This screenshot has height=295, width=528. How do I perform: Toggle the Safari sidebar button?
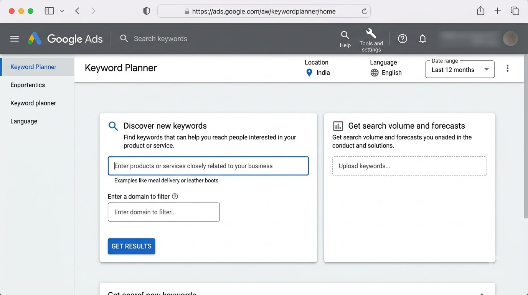pyautogui.click(x=49, y=11)
